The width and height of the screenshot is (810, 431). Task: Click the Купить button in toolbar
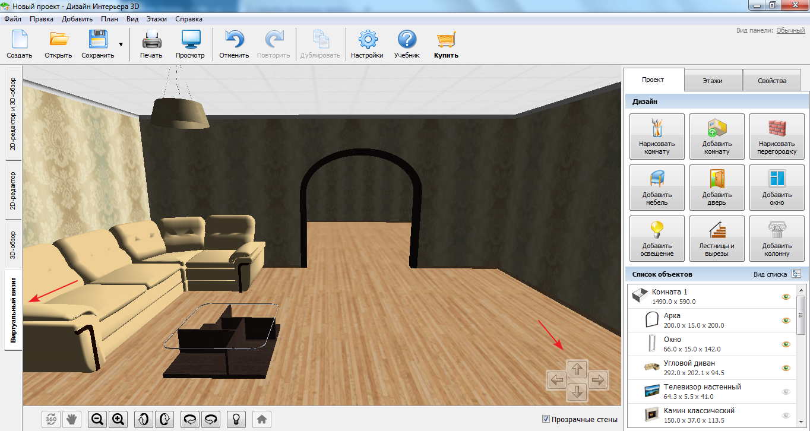[x=446, y=45]
